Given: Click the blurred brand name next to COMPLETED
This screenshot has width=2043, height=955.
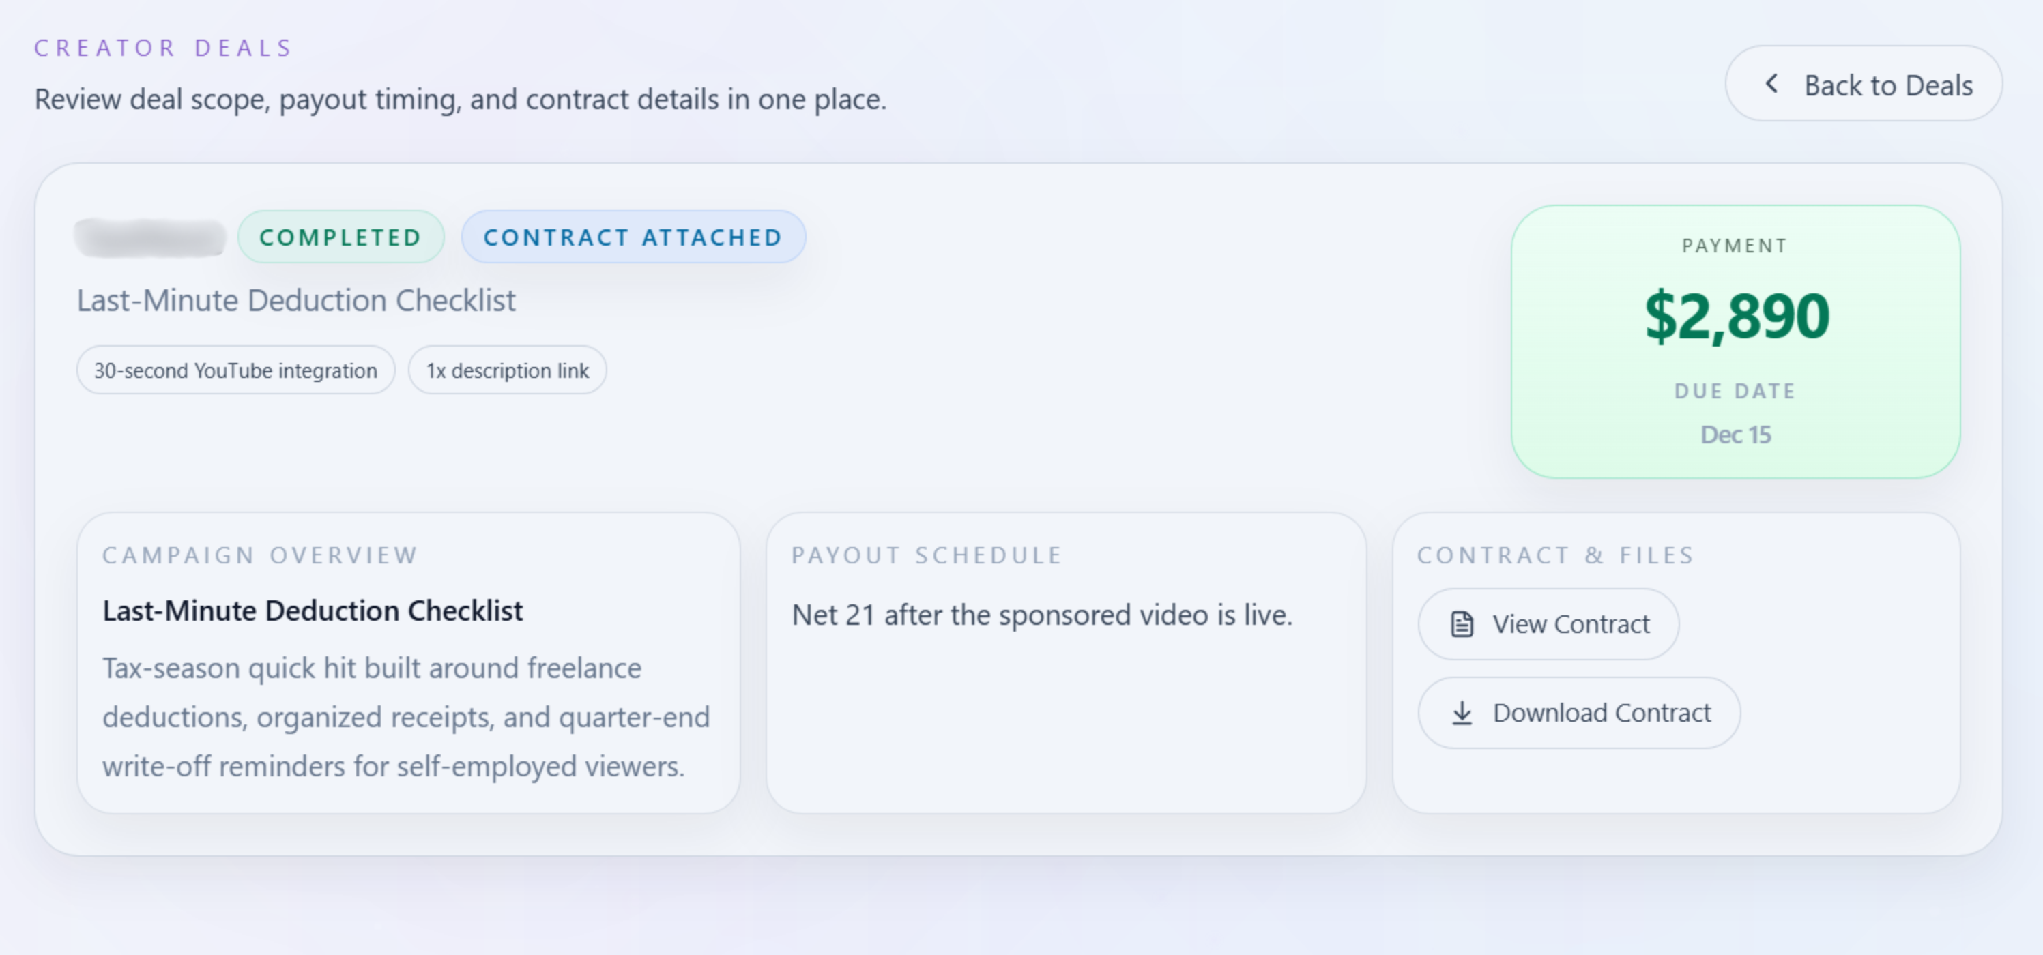Looking at the screenshot, I should 151,237.
